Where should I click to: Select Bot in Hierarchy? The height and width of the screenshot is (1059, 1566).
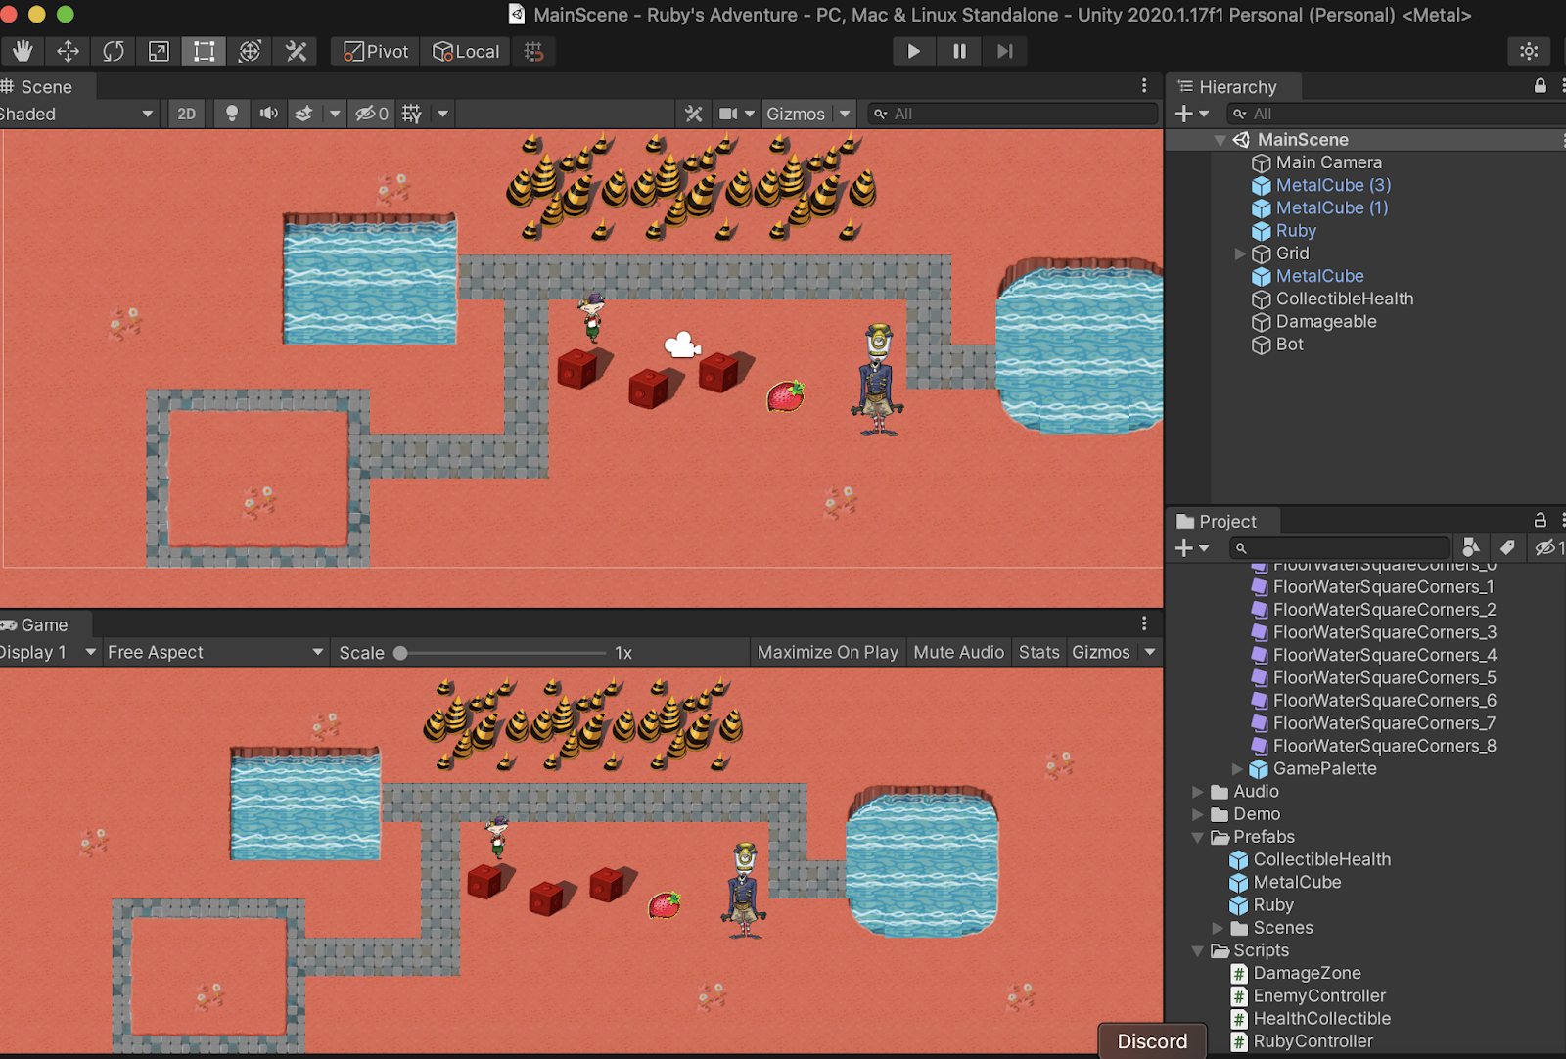tap(1289, 345)
